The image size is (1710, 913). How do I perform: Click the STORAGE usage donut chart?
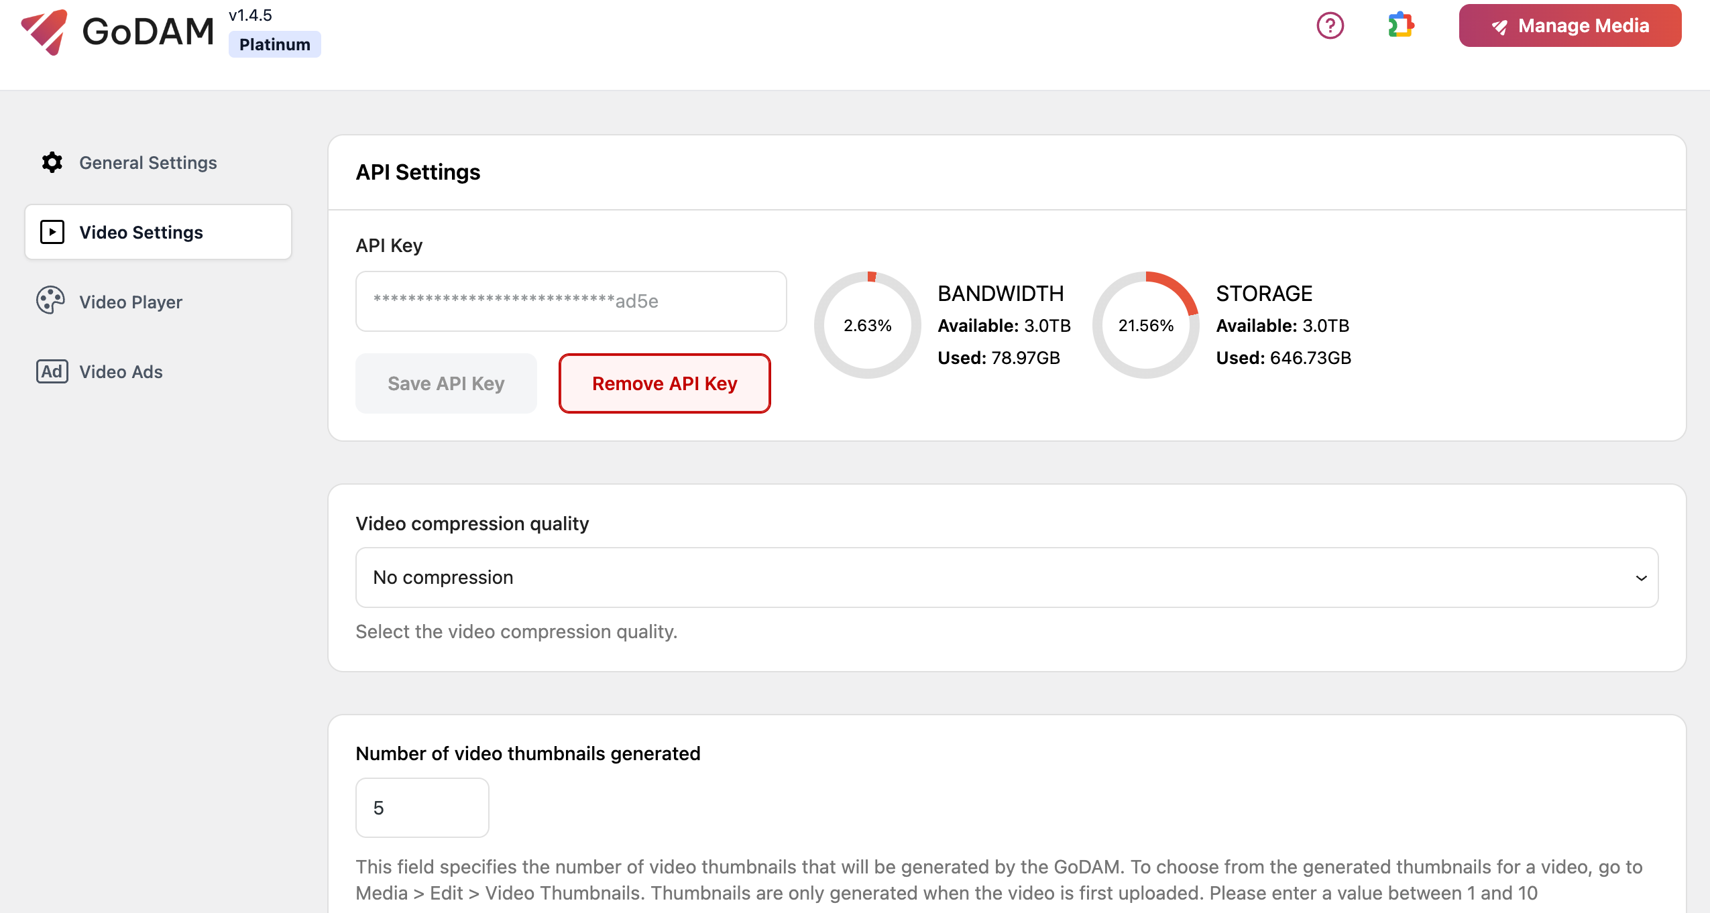tap(1146, 325)
